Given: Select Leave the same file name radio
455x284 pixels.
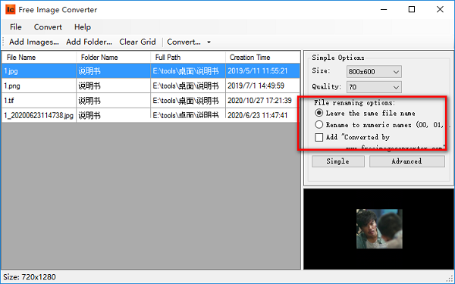Looking at the screenshot, I should click(x=319, y=113).
